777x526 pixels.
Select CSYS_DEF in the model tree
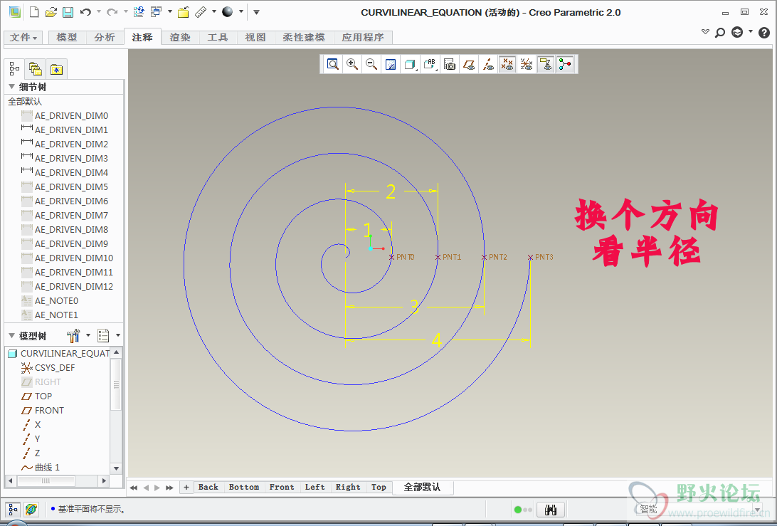(x=48, y=368)
